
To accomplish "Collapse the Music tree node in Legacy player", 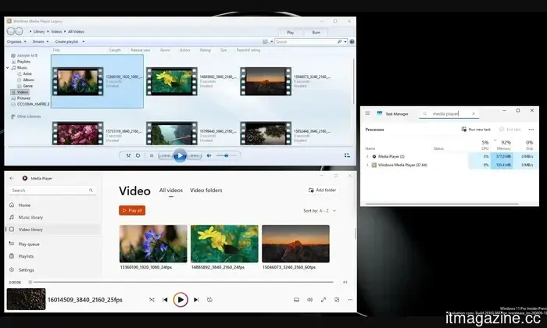I will pyautogui.click(x=7, y=68).
